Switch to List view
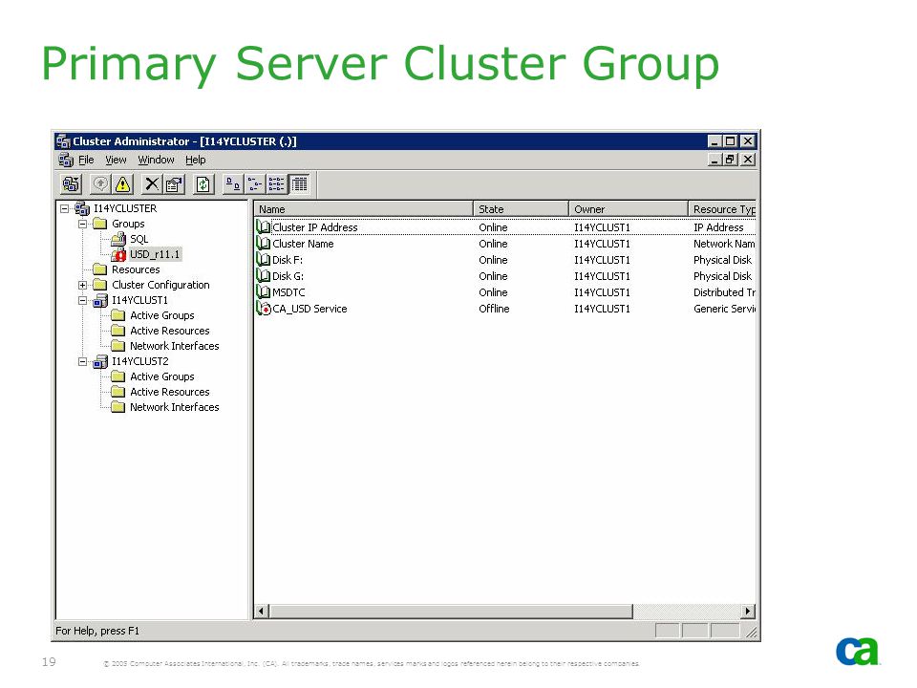Viewport: 917px width, 688px height. 277,184
